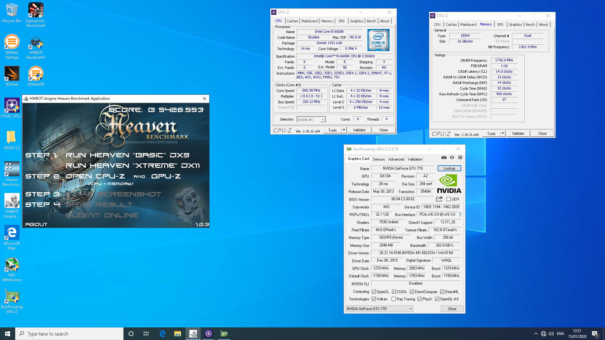
Task: Toggle OpenGL 4.6 checkbox in GPU-Z
Action: [437, 299]
